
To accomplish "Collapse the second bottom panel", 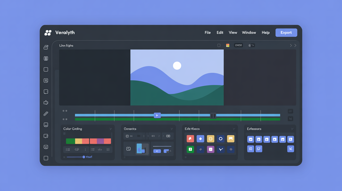I will point(172,129).
